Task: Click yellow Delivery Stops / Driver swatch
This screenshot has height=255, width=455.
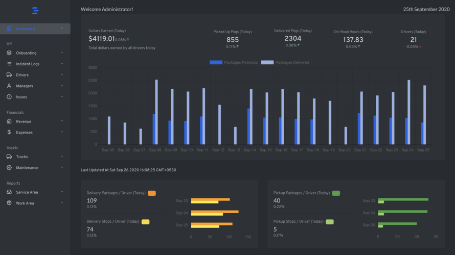Action: coord(145,222)
